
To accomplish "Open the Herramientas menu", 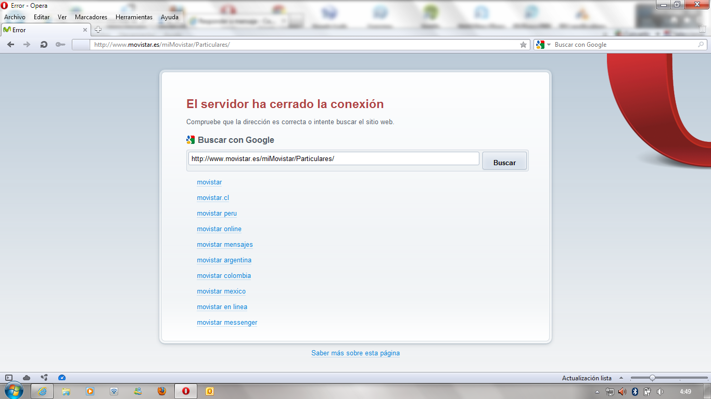I will coord(134,17).
